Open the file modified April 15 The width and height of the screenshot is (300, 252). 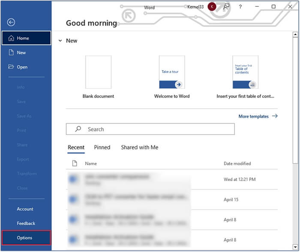pos(172,200)
